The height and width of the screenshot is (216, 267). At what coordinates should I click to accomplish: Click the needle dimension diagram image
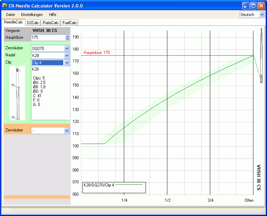coord(17,93)
